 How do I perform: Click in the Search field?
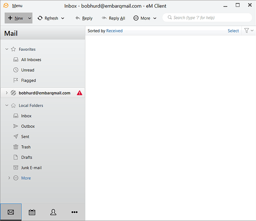coord(207,18)
